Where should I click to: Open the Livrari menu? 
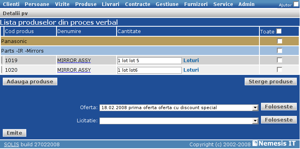coord(111,4)
